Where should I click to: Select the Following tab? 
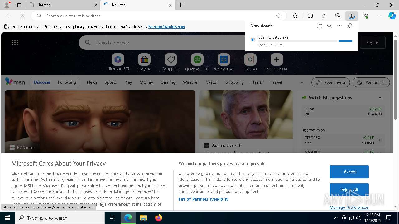point(67,82)
